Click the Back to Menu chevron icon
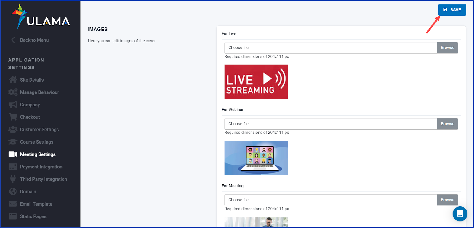This screenshot has width=474, height=228. click(13, 40)
